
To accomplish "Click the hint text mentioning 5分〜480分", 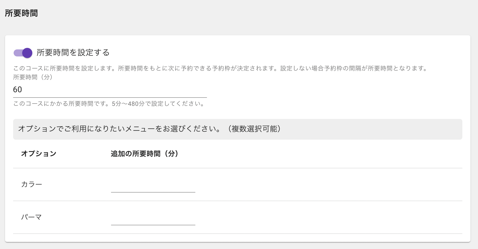I will click(x=110, y=104).
